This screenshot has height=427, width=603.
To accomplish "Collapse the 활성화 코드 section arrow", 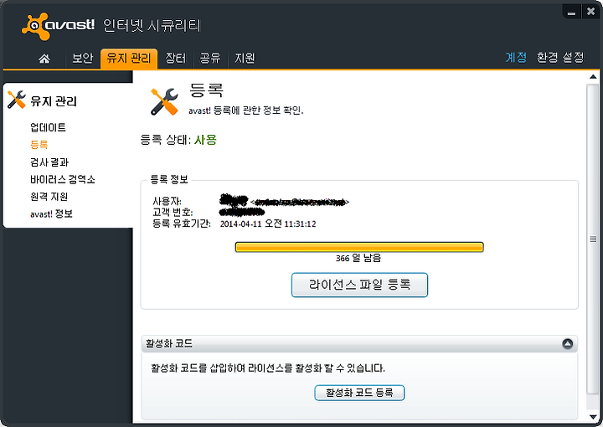I will 567,343.
